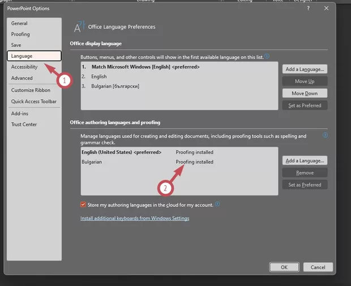This screenshot has width=351, height=286.
Task: Go to Accessibility settings
Action: click(x=24, y=67)
